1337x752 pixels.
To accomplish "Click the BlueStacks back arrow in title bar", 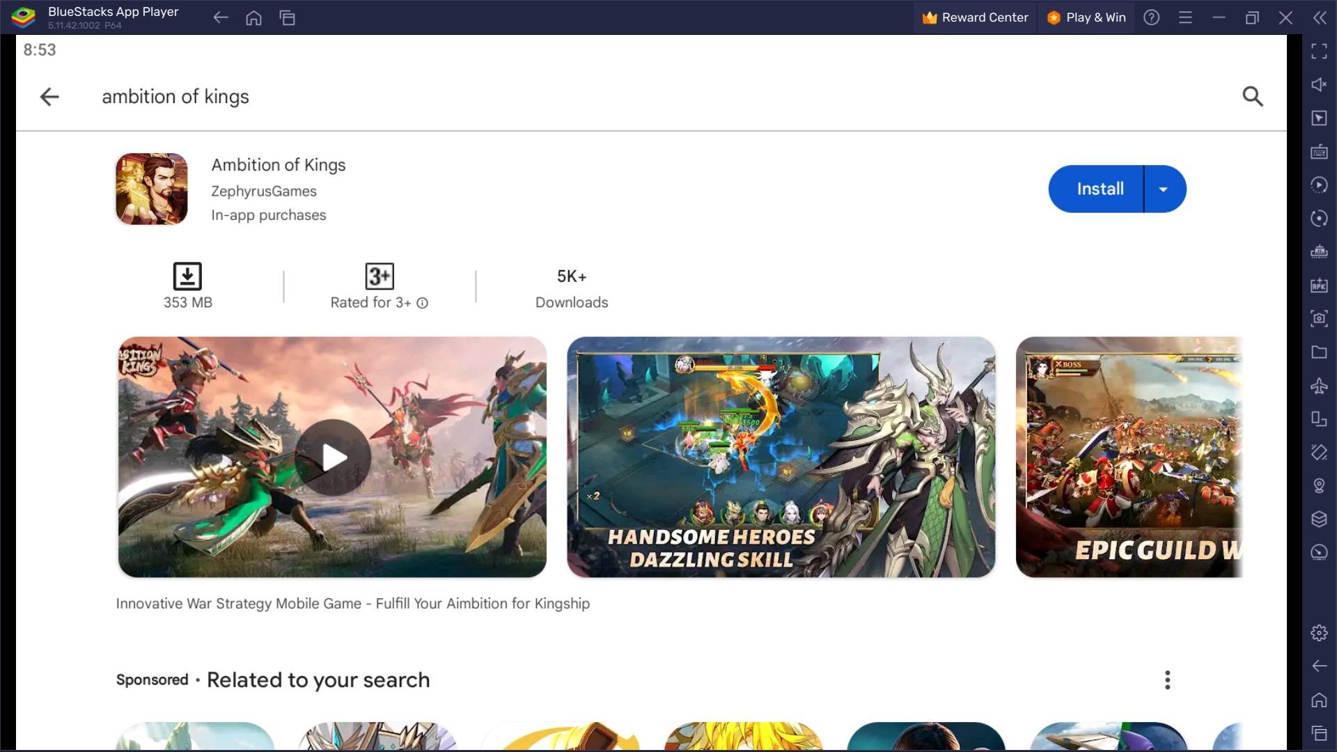I will [221, 17].
